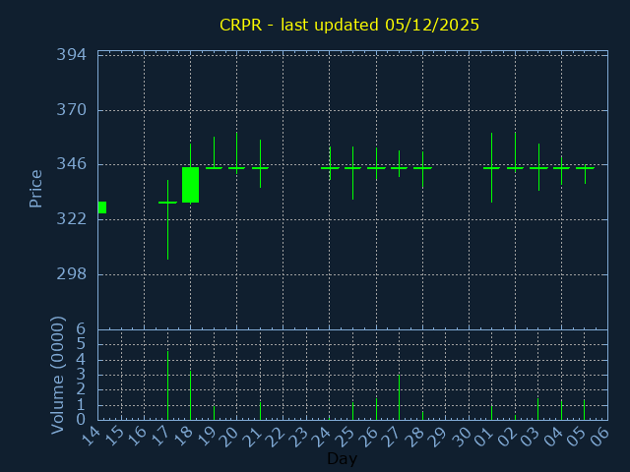This screenshot has height=472, width=630.
Task: Select the candlestick on day 19
Action: 215,152
